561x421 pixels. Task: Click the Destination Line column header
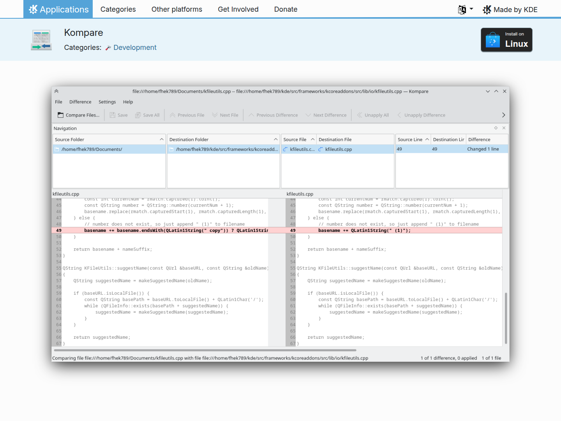coord(448,140)
